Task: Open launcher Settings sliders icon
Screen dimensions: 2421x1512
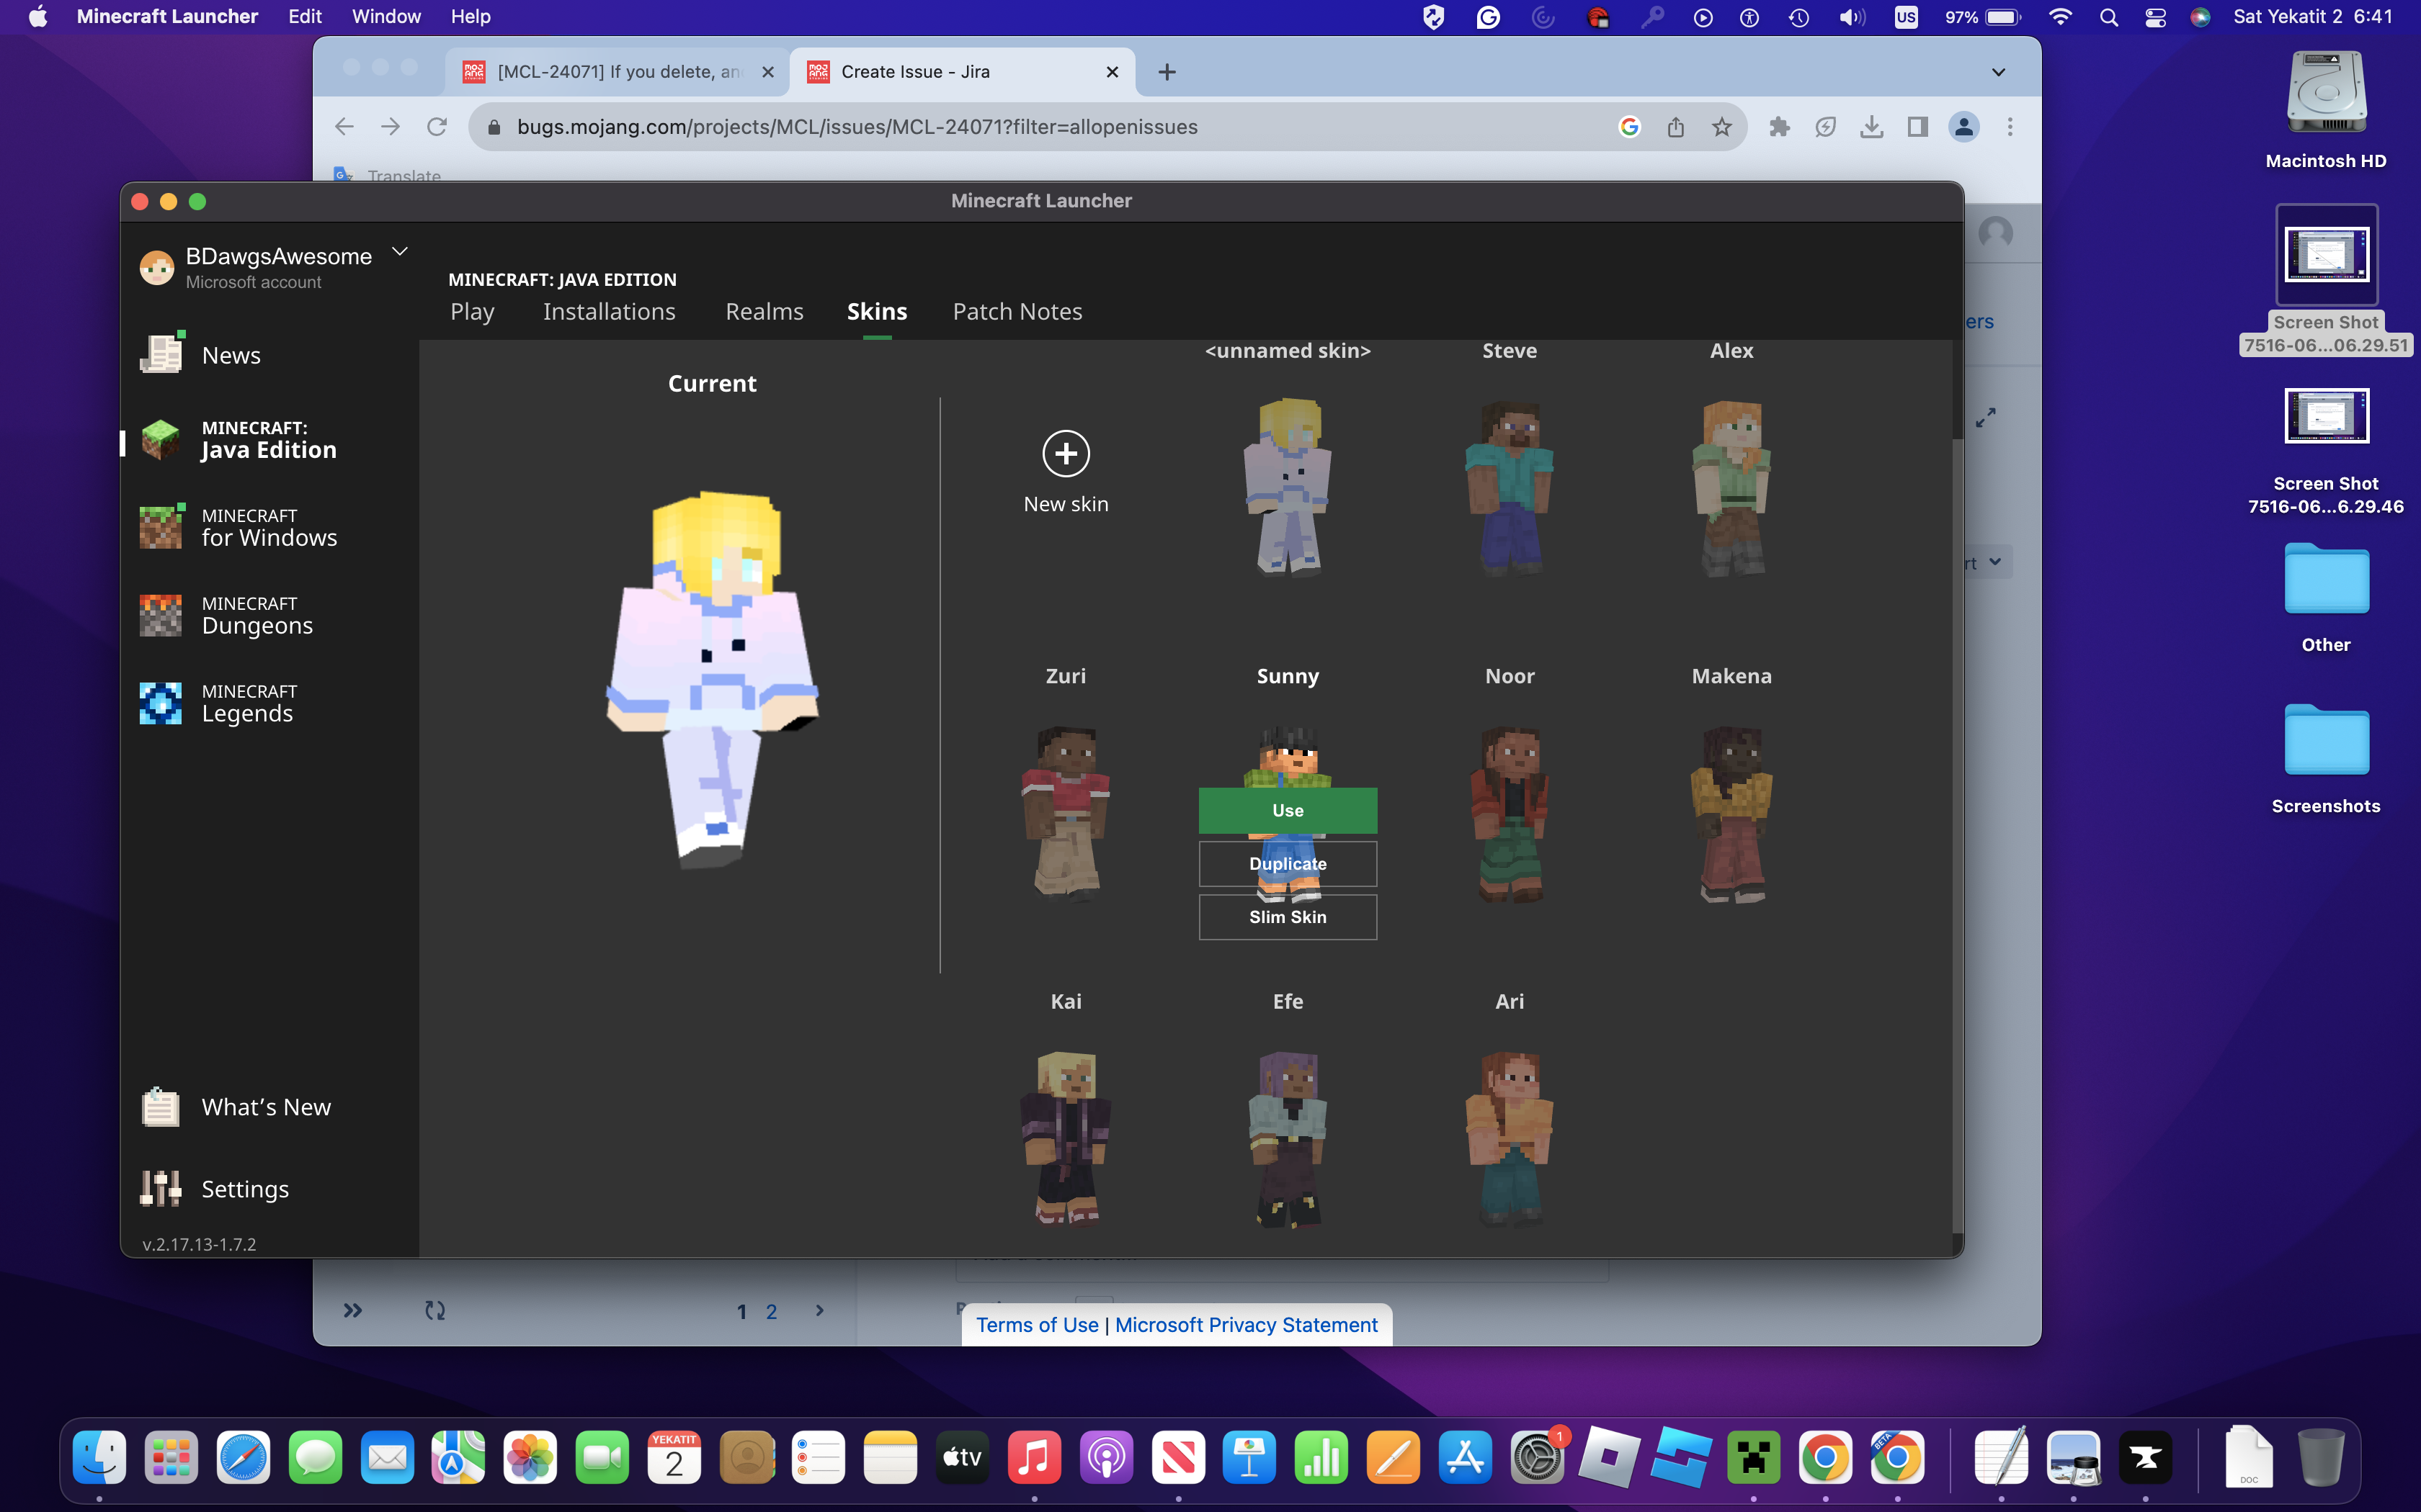Action: click(160, 1188)
